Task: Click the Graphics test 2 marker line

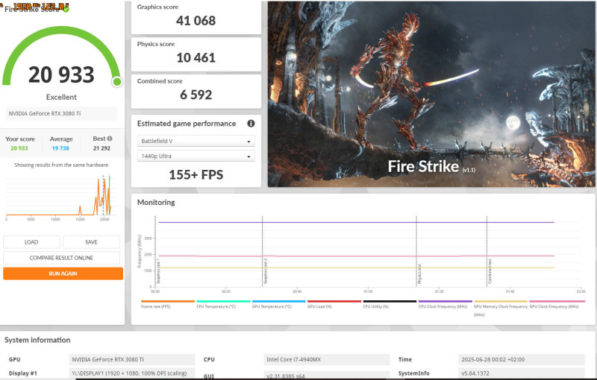Action: point(263,251)
